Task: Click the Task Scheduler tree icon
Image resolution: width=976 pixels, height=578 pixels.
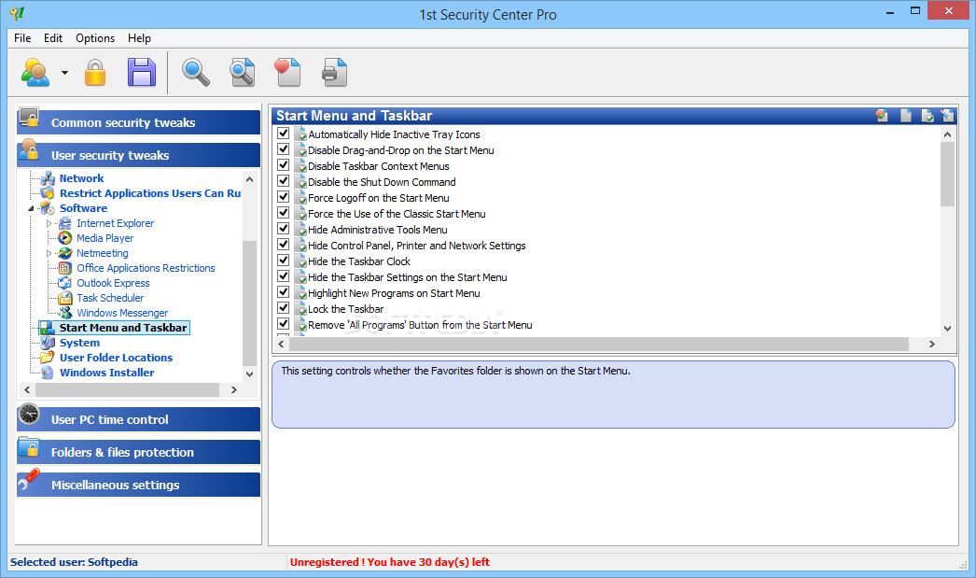Action: [x=65, y=298]
